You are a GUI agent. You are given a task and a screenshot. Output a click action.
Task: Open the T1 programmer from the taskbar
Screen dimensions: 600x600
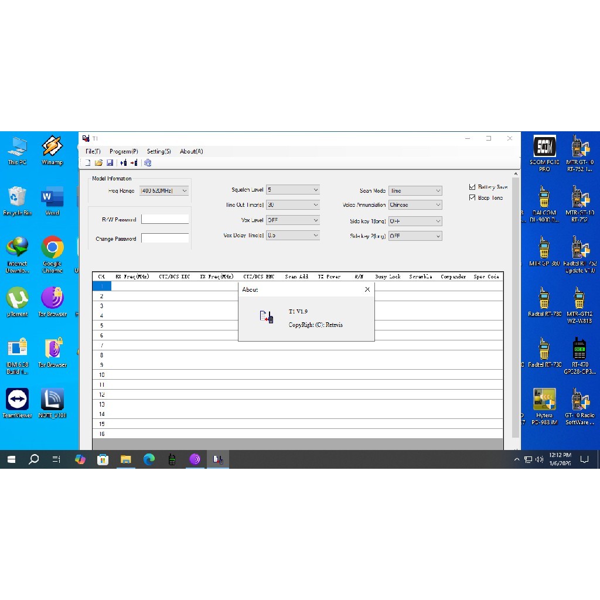tap(218, 459)
